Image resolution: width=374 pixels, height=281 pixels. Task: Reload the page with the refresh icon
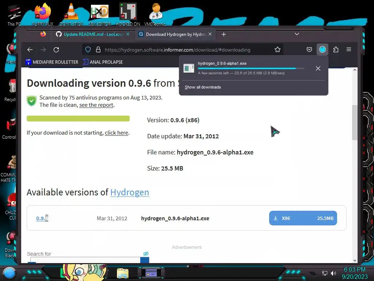[56, 50]
